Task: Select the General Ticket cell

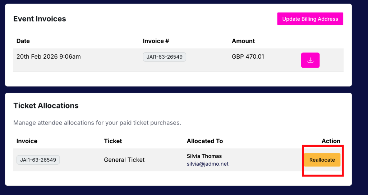Action: 124,160
